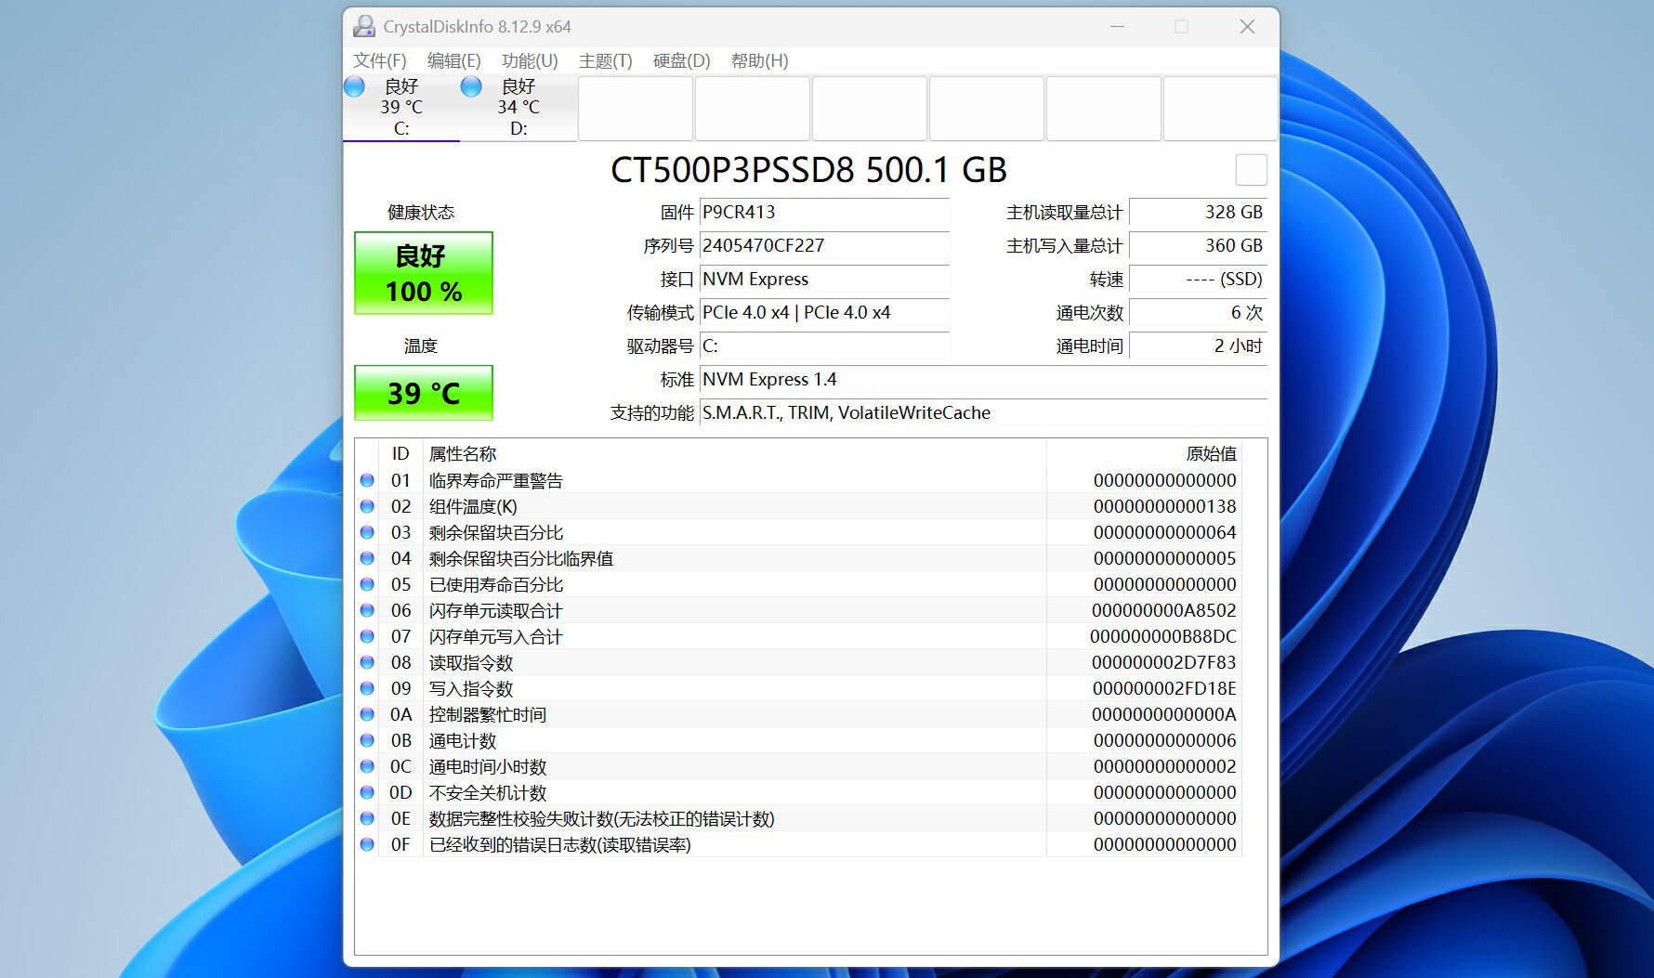Open the 功能(U) menu
The width and height of the screenshot is (1654, 978).
pyautogui.click(x=530, y=60)
